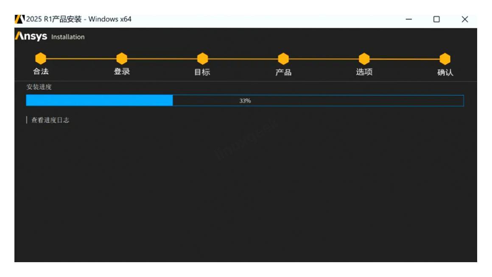Click the blue filled progress bar portion
This screenshot has width=492, height=277.
[99, 100]
